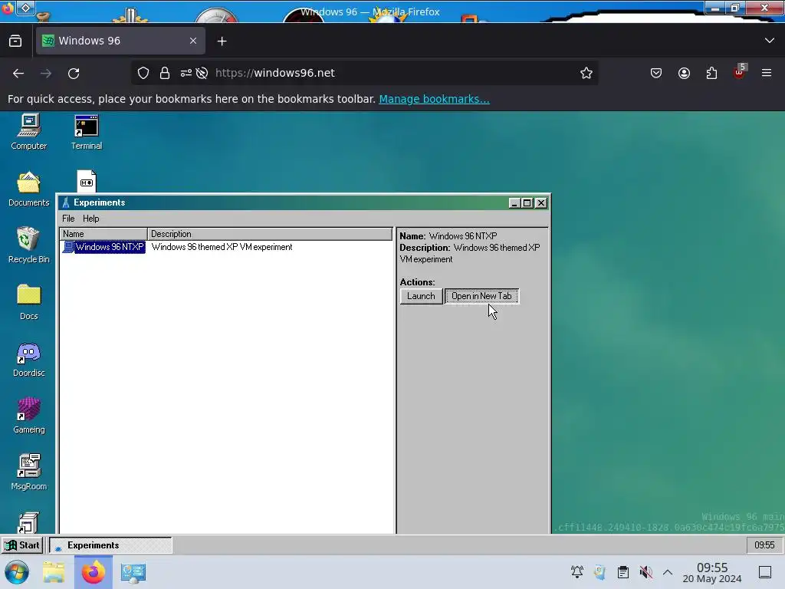Click the XP VM experiment description cell
This screenshot has width=785, height=589.
tap(222, 247)
